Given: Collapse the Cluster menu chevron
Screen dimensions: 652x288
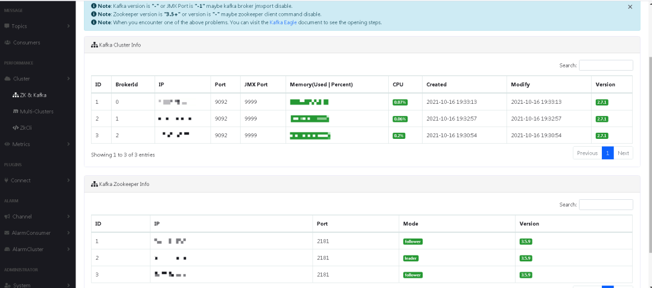Looking at the screenshot, I should 68,78.
